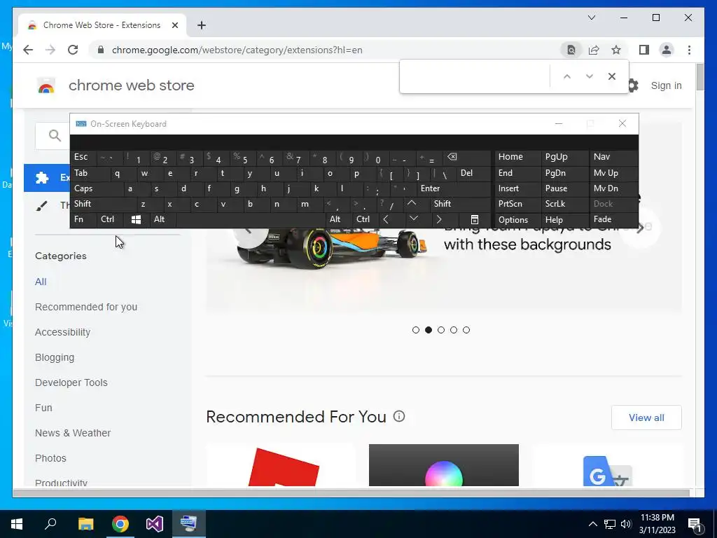The width and height of the screenshot is (717, 538).
Task: Click the Sign in link
Action: point(667,85)
